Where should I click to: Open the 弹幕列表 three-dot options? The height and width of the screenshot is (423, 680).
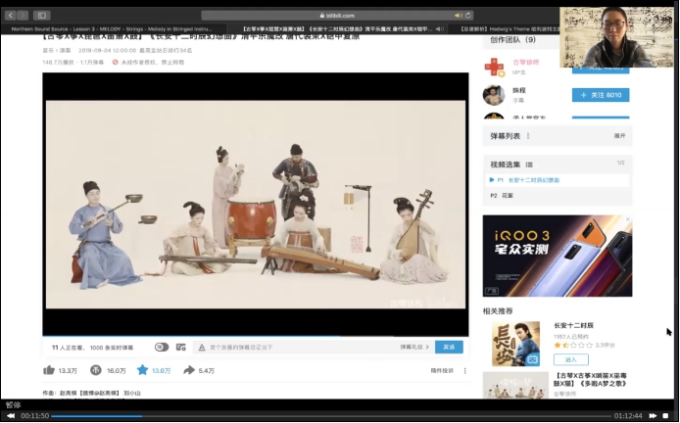(528, 136)
